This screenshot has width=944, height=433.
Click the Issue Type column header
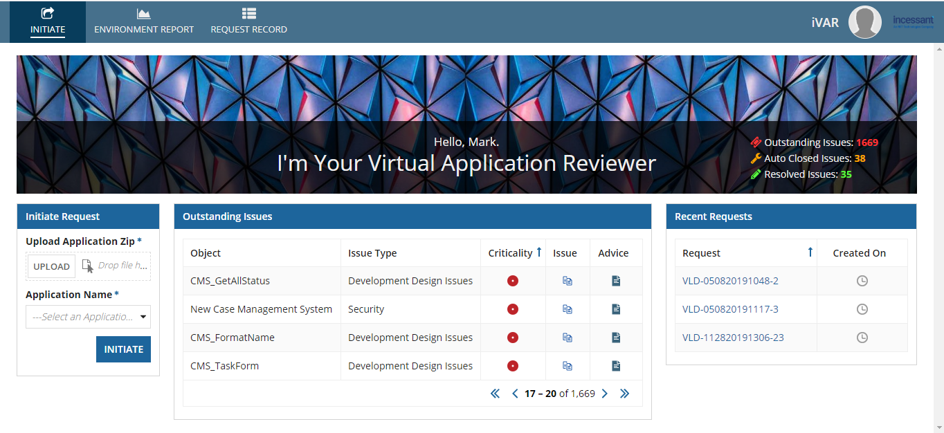click(372, 253)
